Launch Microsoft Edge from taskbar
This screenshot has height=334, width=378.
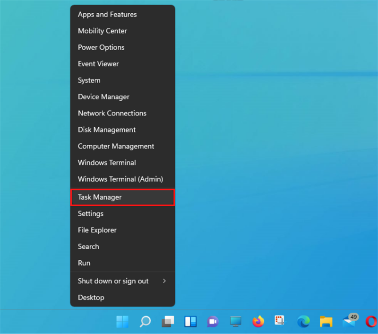(x=303, y=321)
